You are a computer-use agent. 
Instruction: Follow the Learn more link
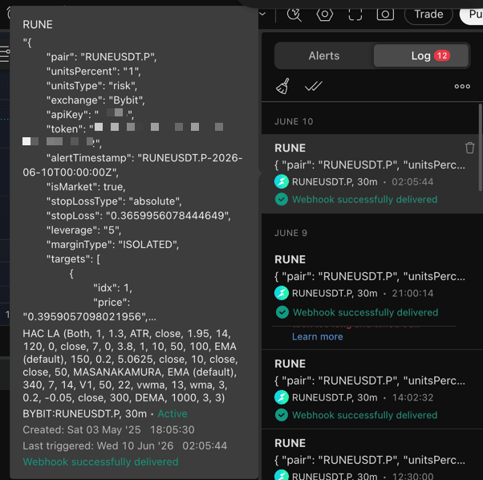pyautogui.click(x=317, y=336)
